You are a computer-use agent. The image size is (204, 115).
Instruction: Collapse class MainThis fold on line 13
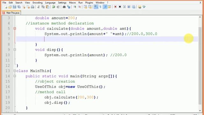(15, 71)
